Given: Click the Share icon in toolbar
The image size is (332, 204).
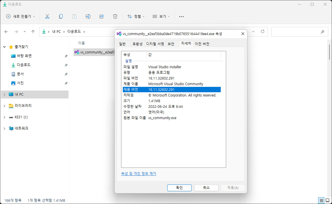Looking at the screenshot, I should pyautogui.click(x=102, y=16).
